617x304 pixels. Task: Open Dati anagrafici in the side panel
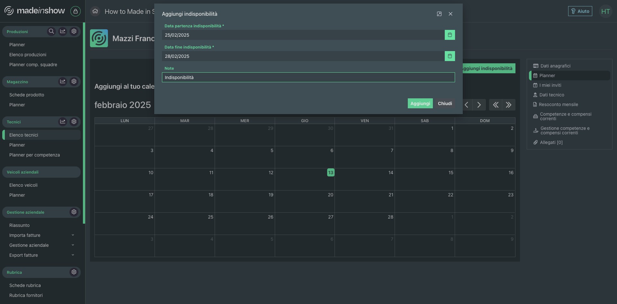pos(555,66)
